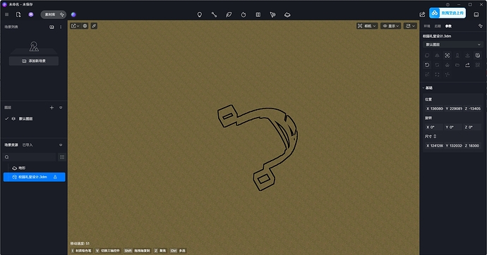Select the 默认图层 layer row
The width and height of the screenshot is (487, 255).
point(34,118)
